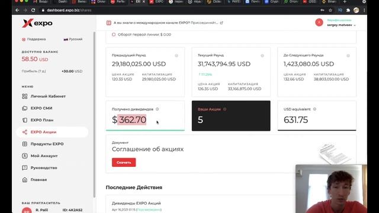Toggle Оборот первой линии checkbox
Screen dimensions: 379x213
(114, 34)
